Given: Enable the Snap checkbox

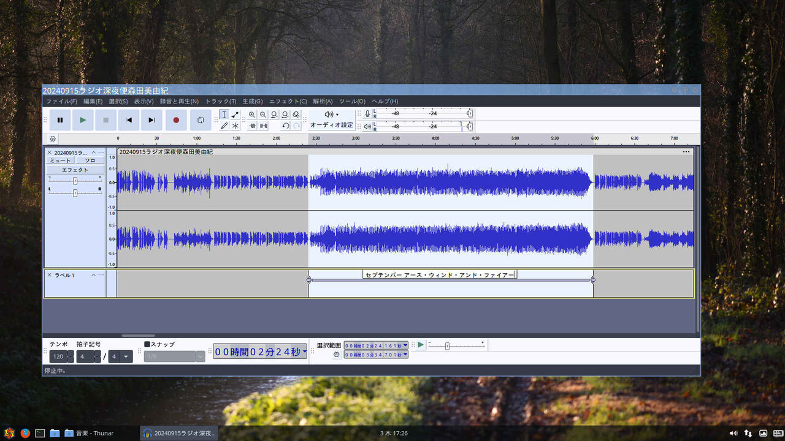Looking at the screenshot, I should [146, 344].
